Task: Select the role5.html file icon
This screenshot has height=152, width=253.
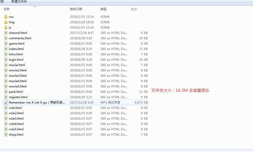Action: 6,129
